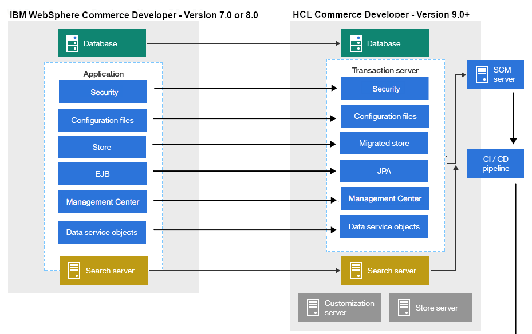Click the Database icon in the IBM section

coord(72,43)
